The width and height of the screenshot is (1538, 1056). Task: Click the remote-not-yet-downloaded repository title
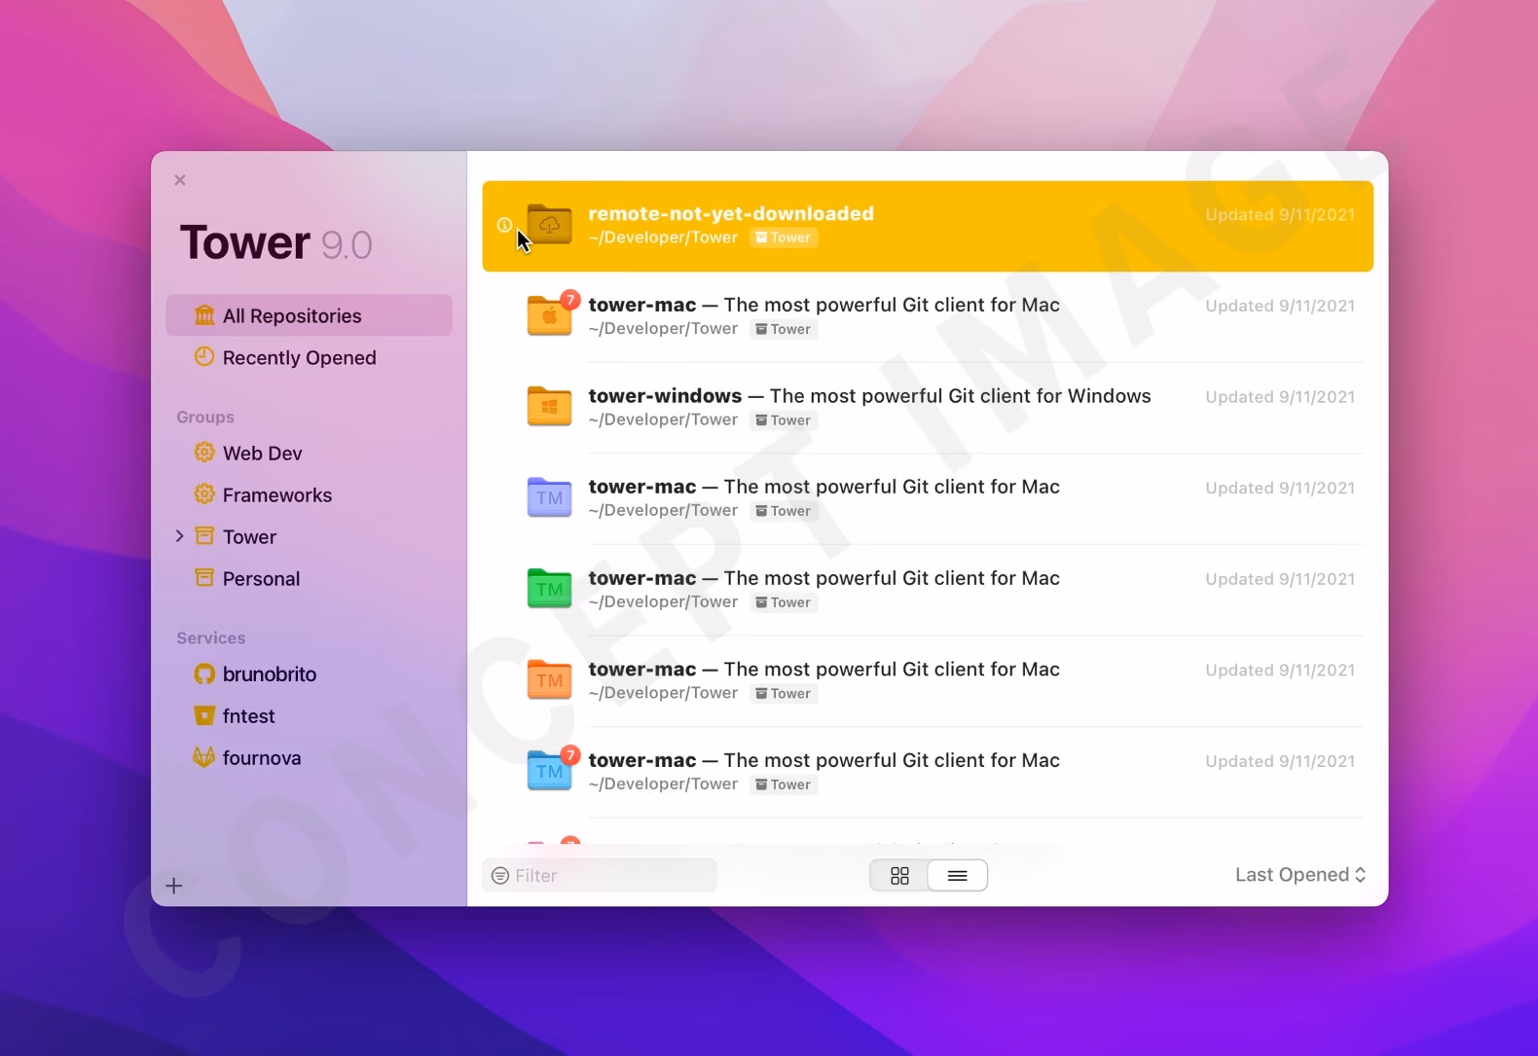click(731, 213)
